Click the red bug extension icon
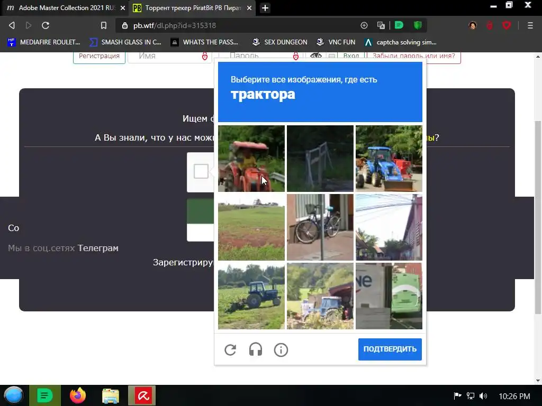 (490, 25)
